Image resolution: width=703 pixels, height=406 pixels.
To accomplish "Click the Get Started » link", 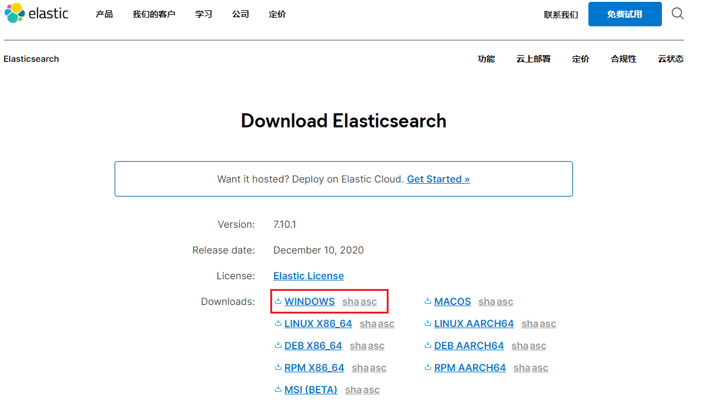I will click(x=438, y=179).
